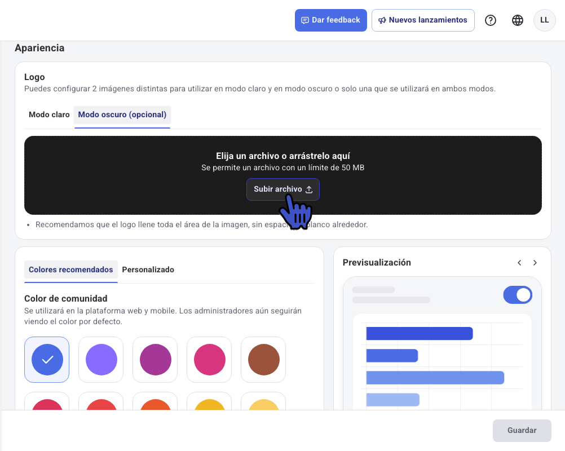Viewport: 565px width, 451px height.
Task: Click the Previsualización panel title
Action: coord(377,263)
